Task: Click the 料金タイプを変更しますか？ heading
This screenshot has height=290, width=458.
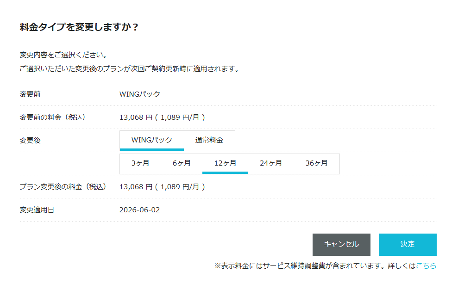Action: click(79, 27)
